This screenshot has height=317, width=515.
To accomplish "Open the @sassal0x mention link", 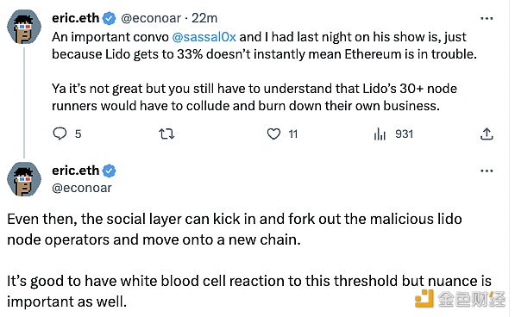I will pos(204,37).
